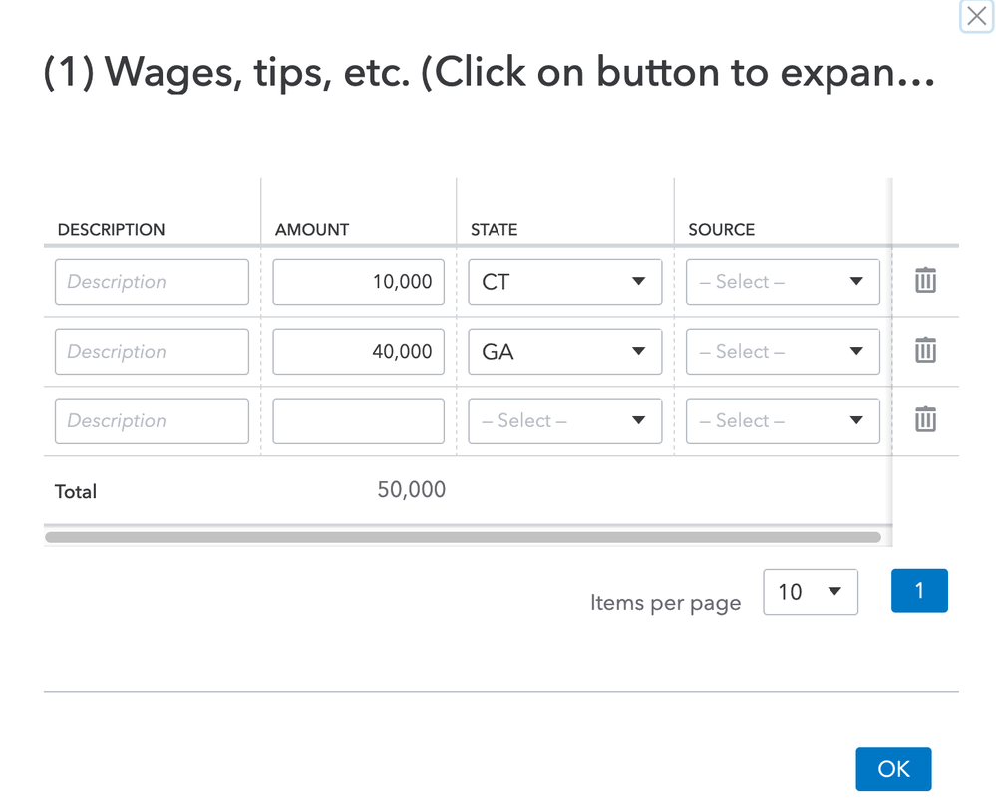Click the horizontal table scrollbar
Screen dimensions: 996x811
(463, 537)
